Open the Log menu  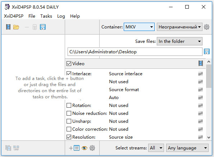61,16
